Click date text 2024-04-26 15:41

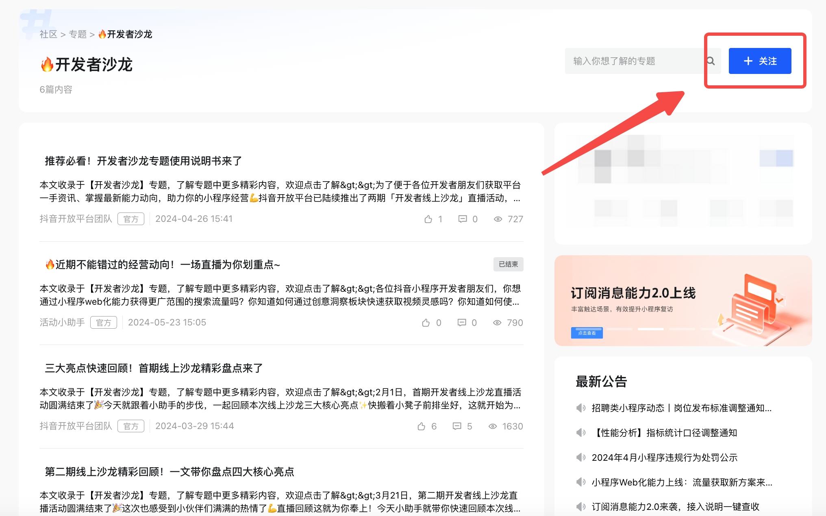coord(194,219)
